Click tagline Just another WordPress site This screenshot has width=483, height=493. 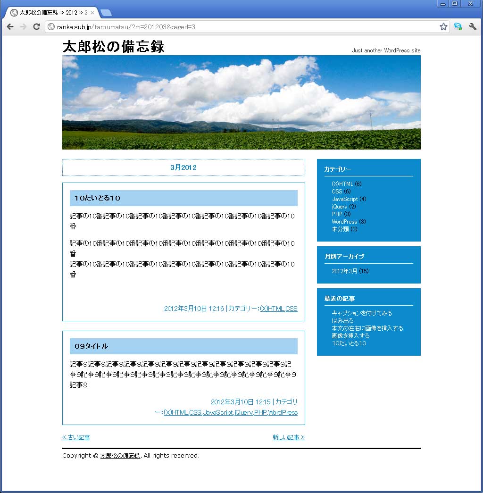coord(386,50)
